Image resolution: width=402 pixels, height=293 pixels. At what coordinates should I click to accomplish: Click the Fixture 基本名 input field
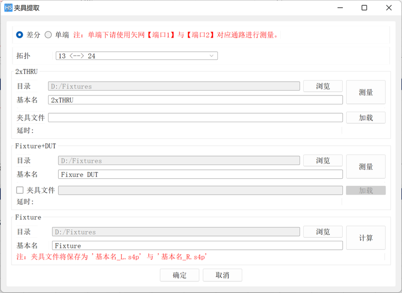click(197, 246)
